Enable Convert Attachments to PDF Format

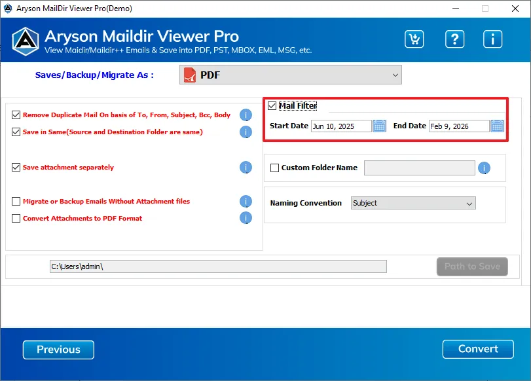click(x=16, y=218)
